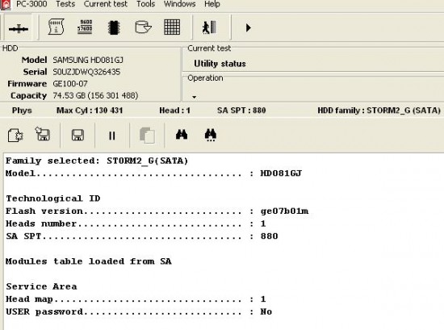
Task: Click the Head map log line
Action: (x=136, y=299)
